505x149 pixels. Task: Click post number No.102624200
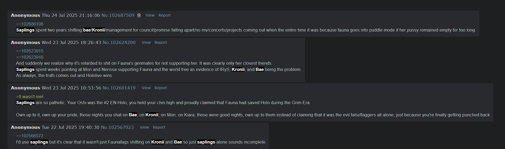[119, 43]
